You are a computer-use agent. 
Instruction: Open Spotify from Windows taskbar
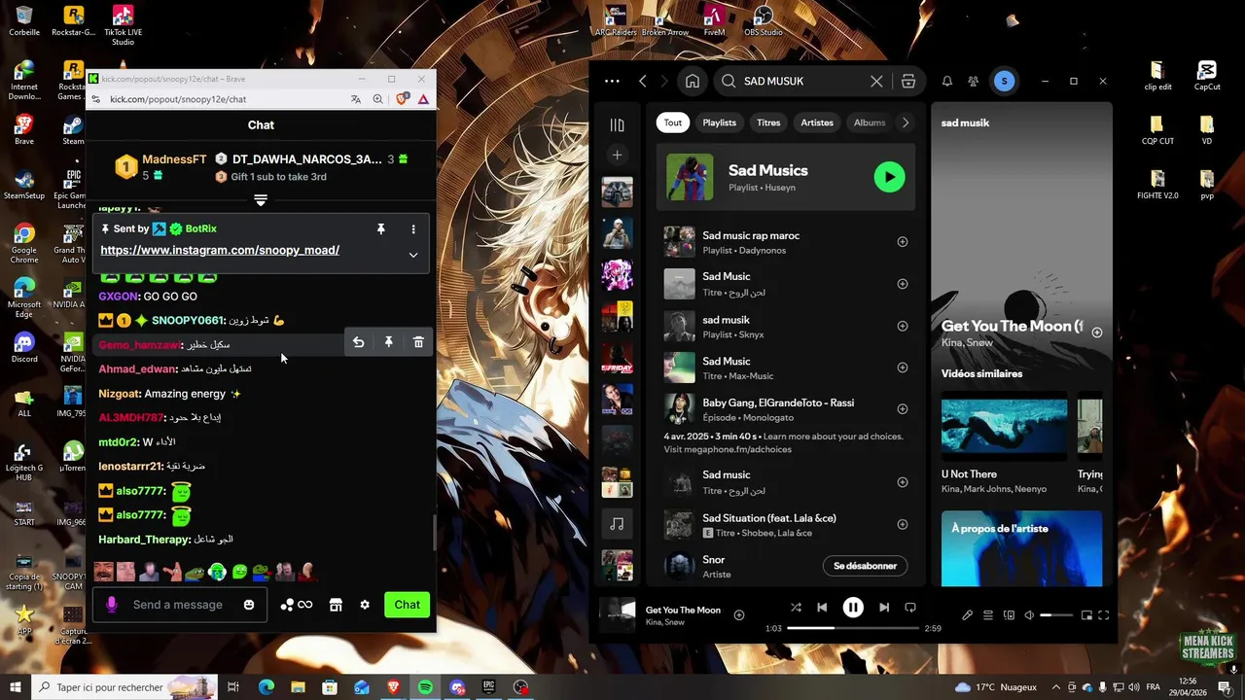426,687
